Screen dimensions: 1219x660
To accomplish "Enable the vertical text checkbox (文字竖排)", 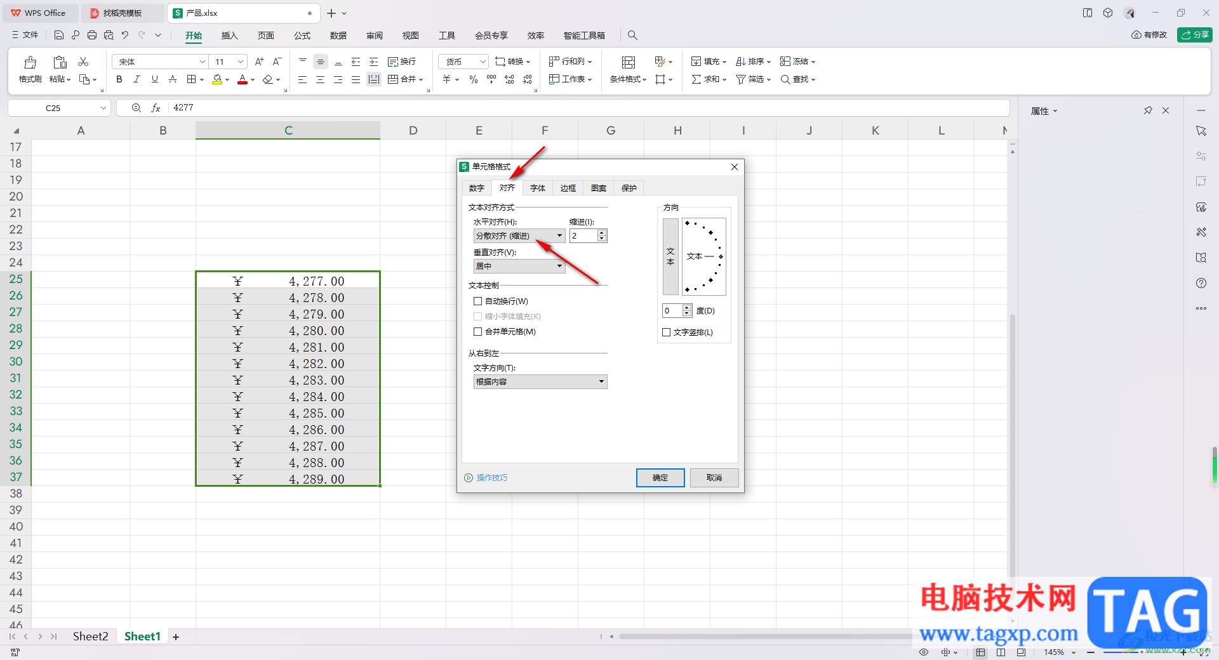I will pyautogui.click(x=666, y=333).
